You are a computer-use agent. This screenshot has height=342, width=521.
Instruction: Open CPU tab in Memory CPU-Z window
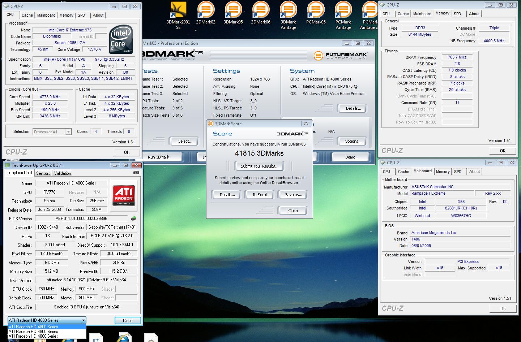click(386, 14)
